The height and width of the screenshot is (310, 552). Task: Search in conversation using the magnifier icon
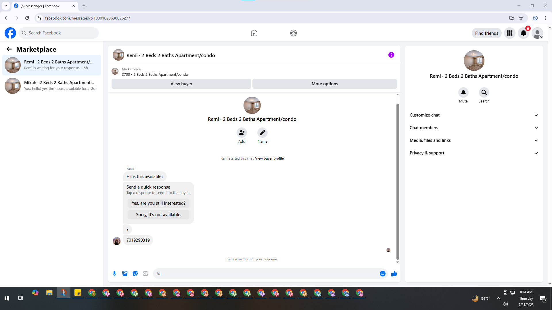(484, 92)
